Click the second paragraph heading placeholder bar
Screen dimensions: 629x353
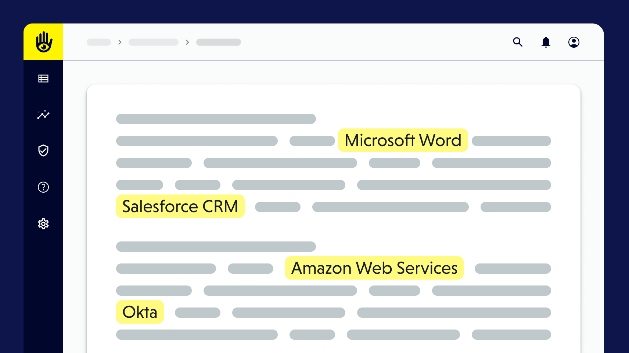tap(216, 247)
